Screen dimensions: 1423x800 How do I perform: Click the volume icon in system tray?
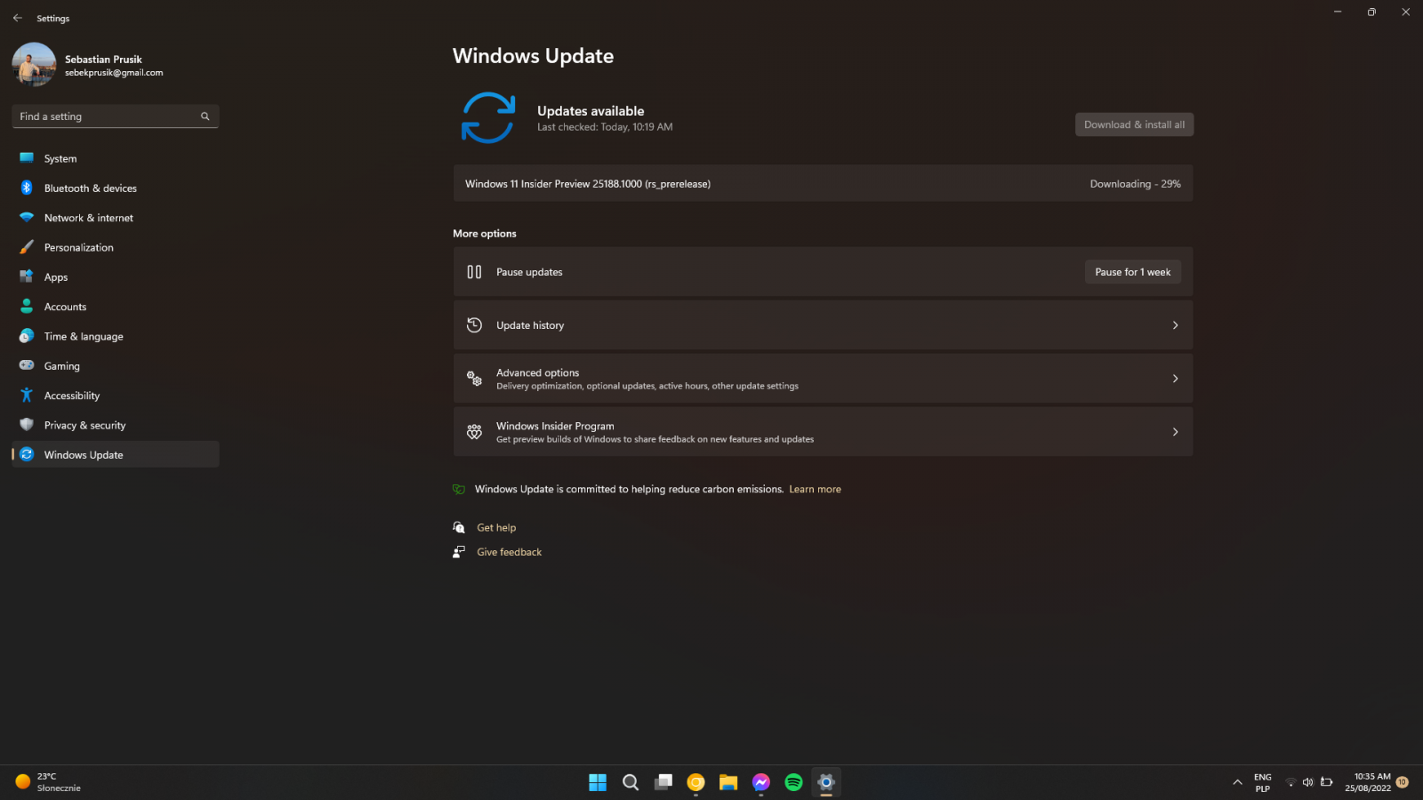[1307, 782]
